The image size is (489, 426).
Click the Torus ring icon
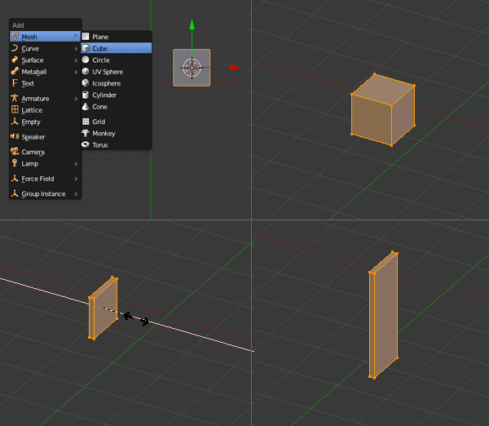tap(86, 144)
